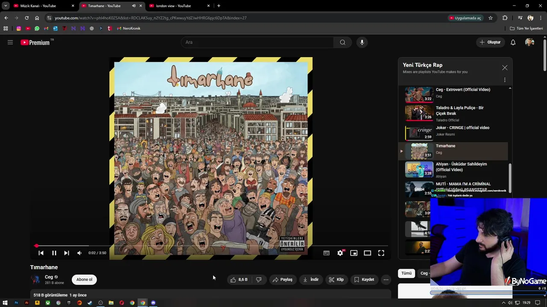Click the search magnifier button

tap(343, 42)
